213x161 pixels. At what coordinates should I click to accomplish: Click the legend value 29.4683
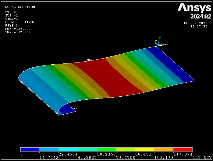[68, 154]
